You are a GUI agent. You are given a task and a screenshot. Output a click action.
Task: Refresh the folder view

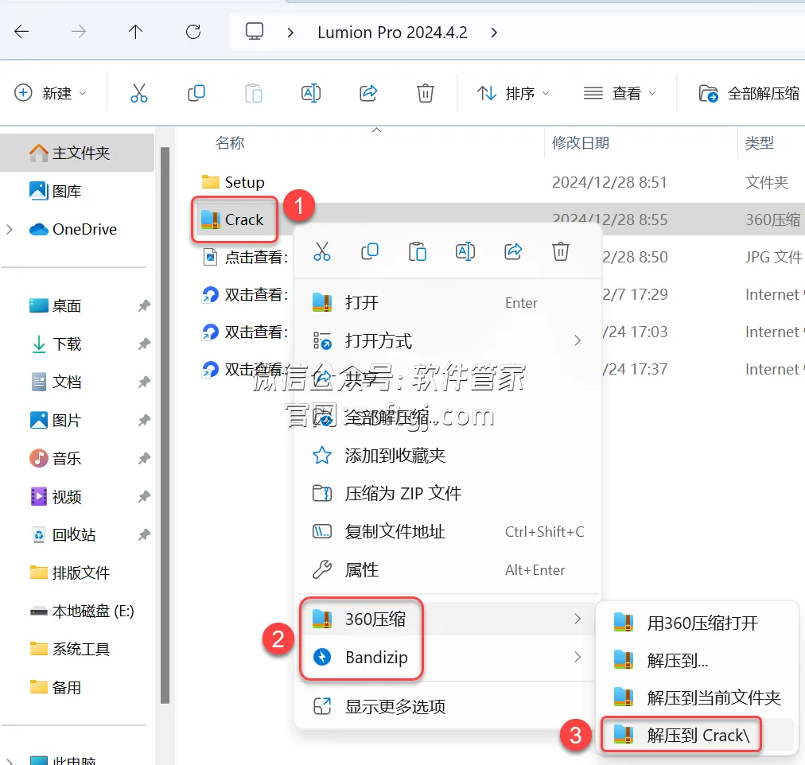coord(193,32)
